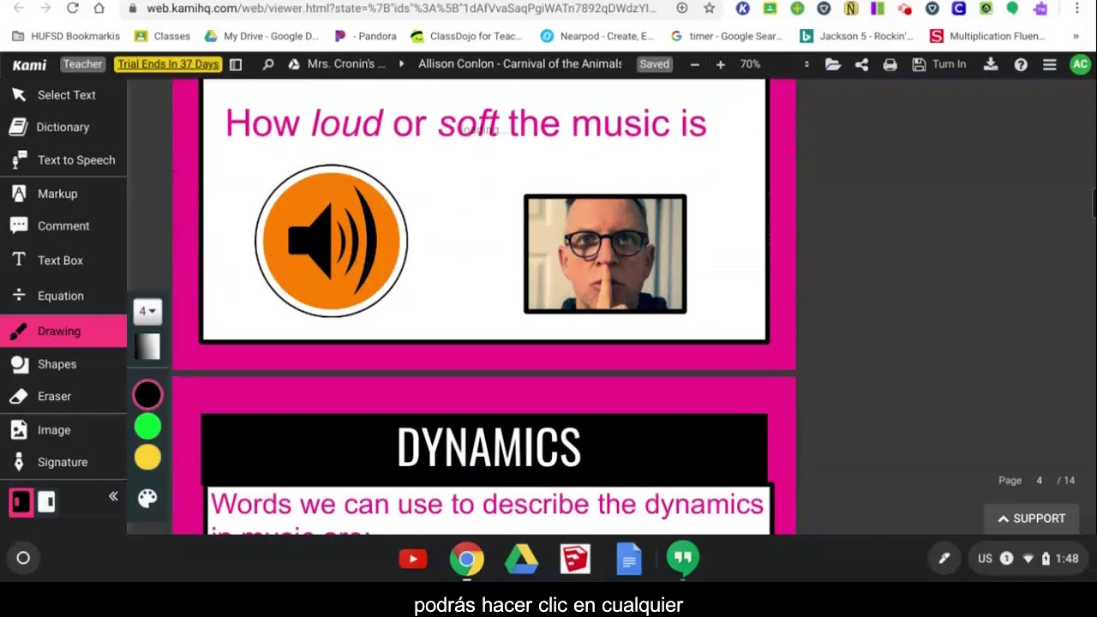
Task: Click the Saved status indicator
Action: point(654,64)
